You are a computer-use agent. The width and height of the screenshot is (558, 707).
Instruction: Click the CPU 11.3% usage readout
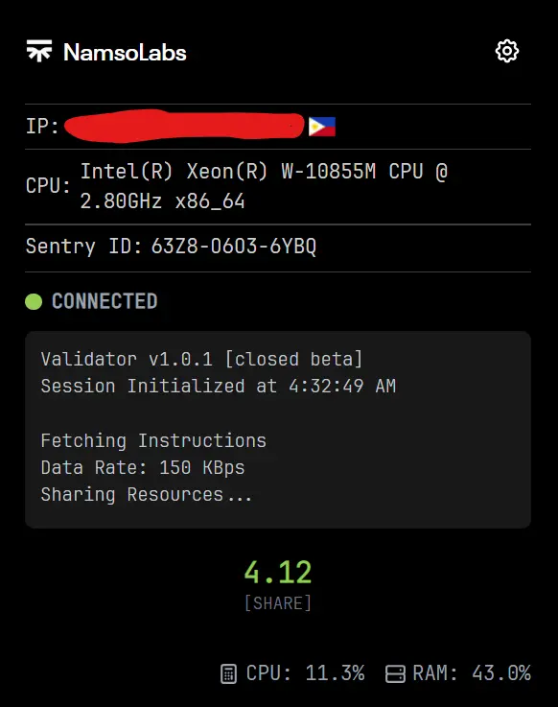[305, 673]
